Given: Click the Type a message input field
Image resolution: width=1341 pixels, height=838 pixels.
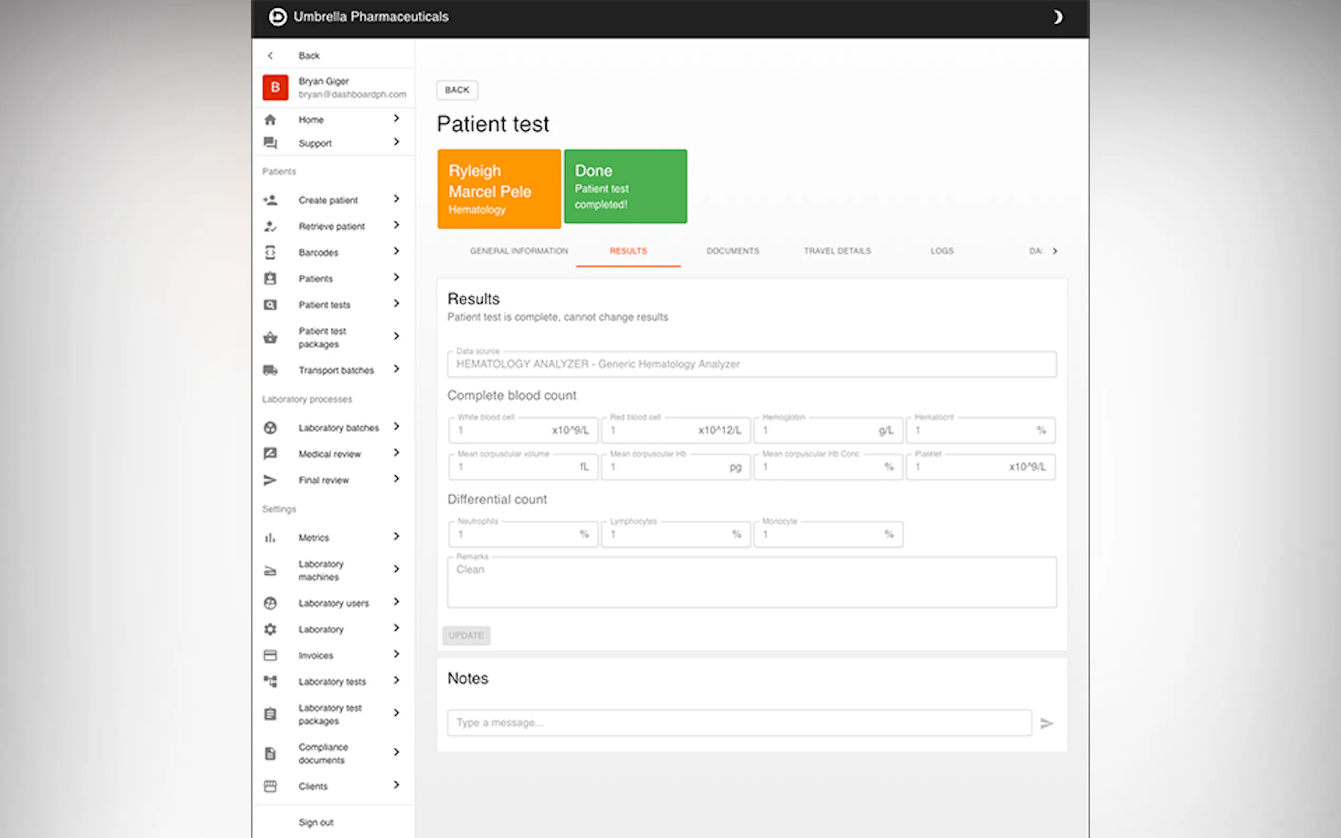Looking at the screenshot, I should click(x=739, y=723).
